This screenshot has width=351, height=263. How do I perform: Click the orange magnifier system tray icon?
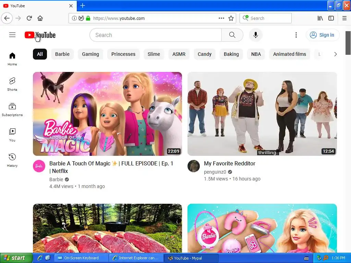pos(326,258)
